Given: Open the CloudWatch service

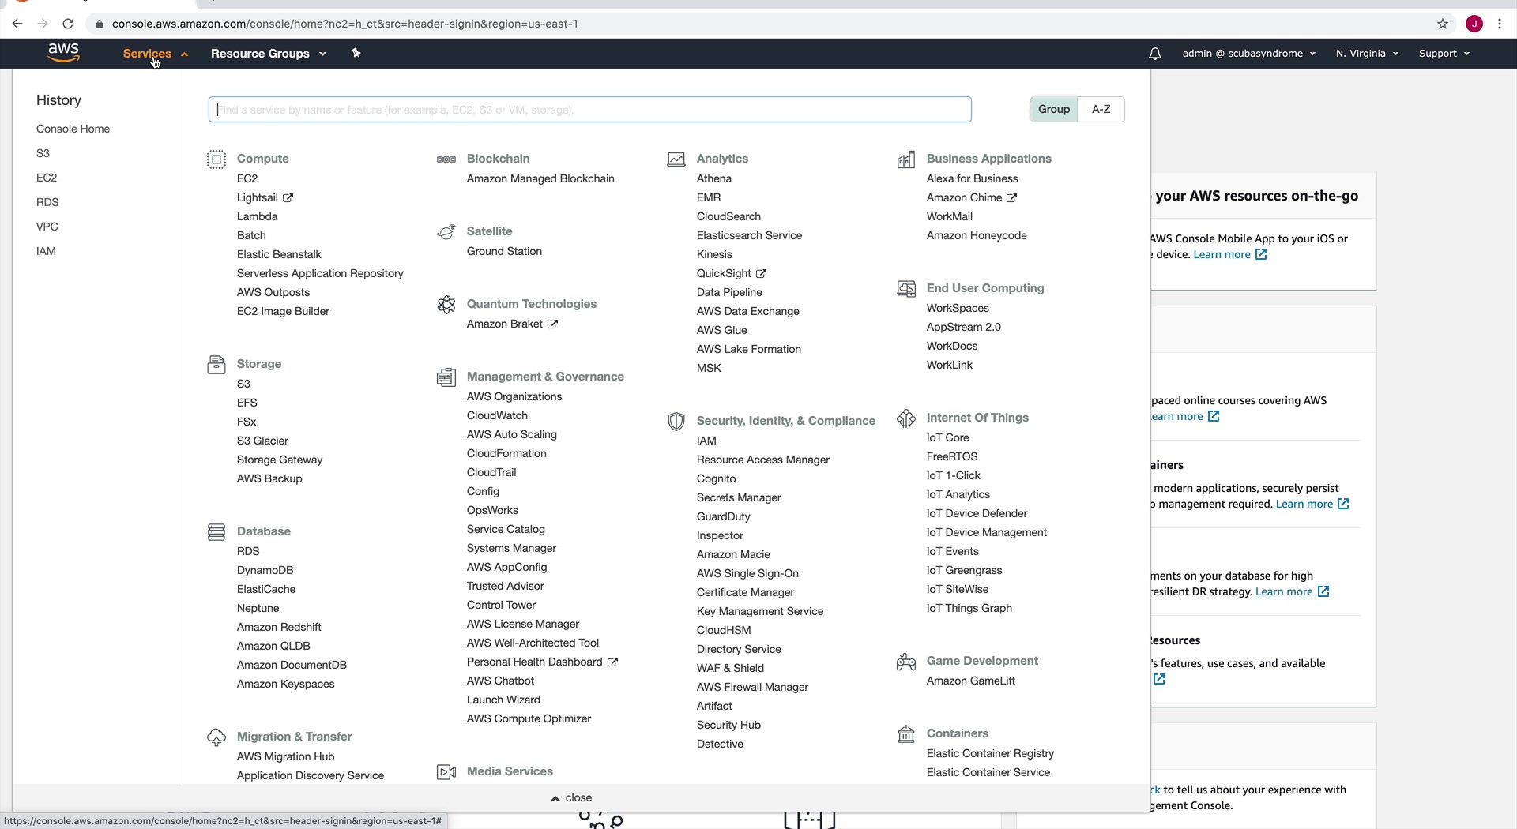Looking at the screenshot, I should click(497, 415).
